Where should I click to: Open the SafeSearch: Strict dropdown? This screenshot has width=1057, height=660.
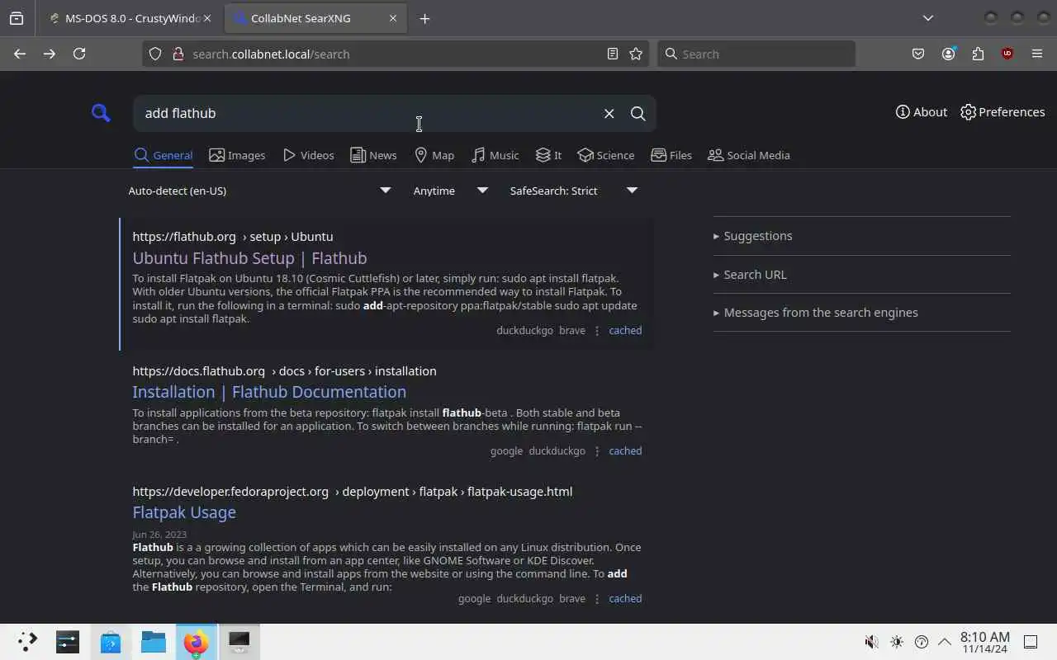pyautogui.click(x=574, y=191)
